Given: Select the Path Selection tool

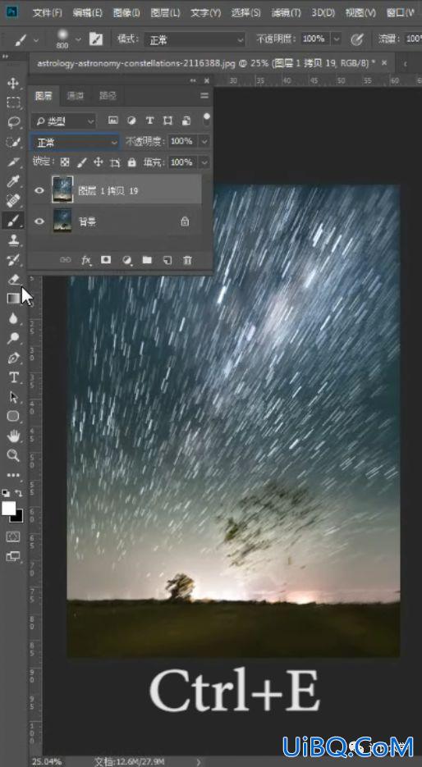Looking at the screenshot, I should pos(13,397).
